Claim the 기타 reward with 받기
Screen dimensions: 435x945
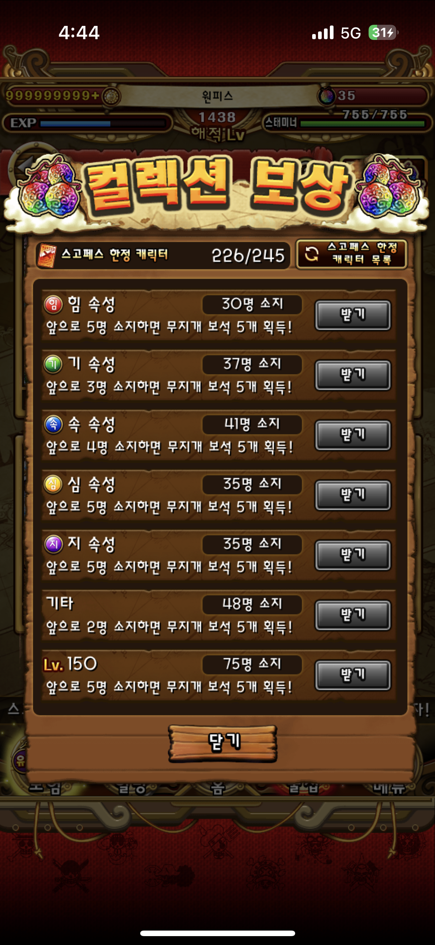353,615
